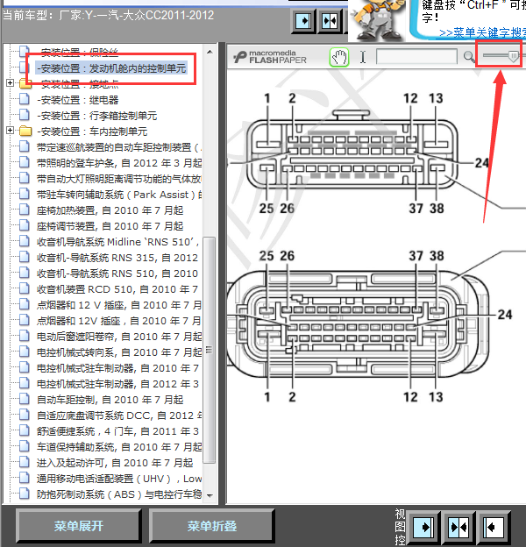
Task: Expand the 安装位置：车内控制单元 folder
Action: tap(11, 131)
